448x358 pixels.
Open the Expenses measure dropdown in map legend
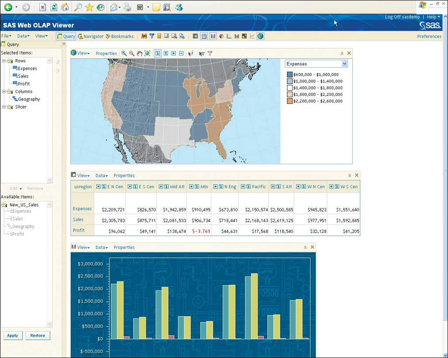(x=345, y=64)
